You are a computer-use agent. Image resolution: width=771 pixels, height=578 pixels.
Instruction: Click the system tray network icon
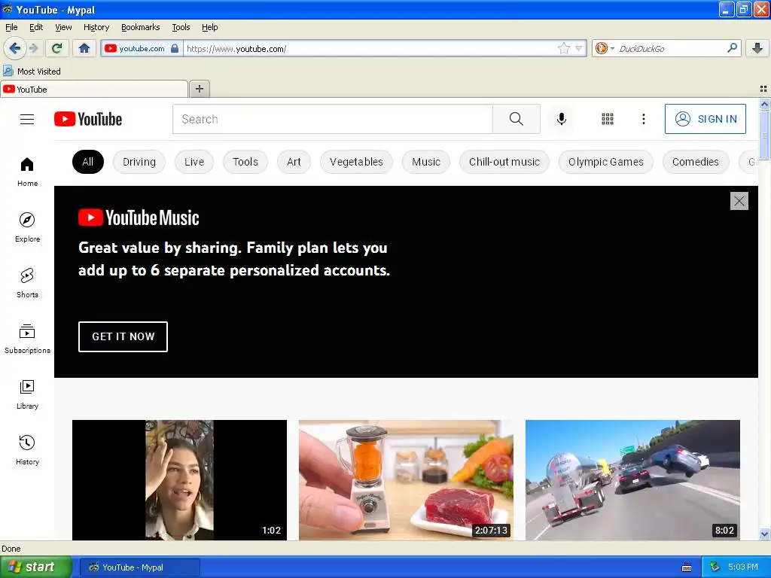click(x=715, y=567)
